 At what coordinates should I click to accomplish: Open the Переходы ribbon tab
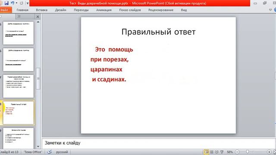pyautogui.click(x=81, y=10)
